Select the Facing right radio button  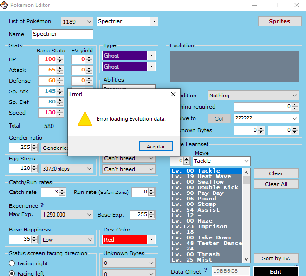point(12,263)
